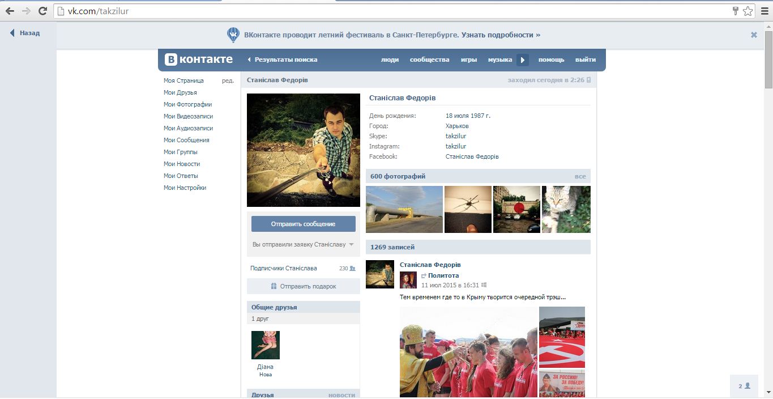The height and width of the screenshot is (399, 773).
Task: Click the vertical page scrollbar
Action: tap(768, 57)
